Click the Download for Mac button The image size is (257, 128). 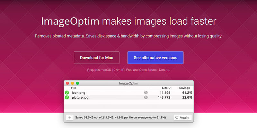(x=96, y=58)
